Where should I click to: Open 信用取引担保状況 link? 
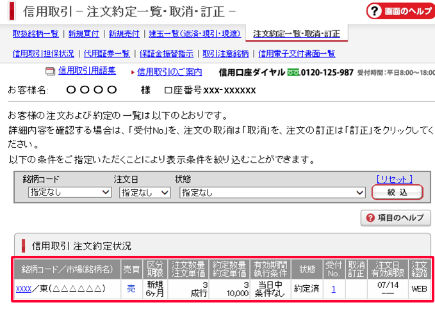[44, 54]
